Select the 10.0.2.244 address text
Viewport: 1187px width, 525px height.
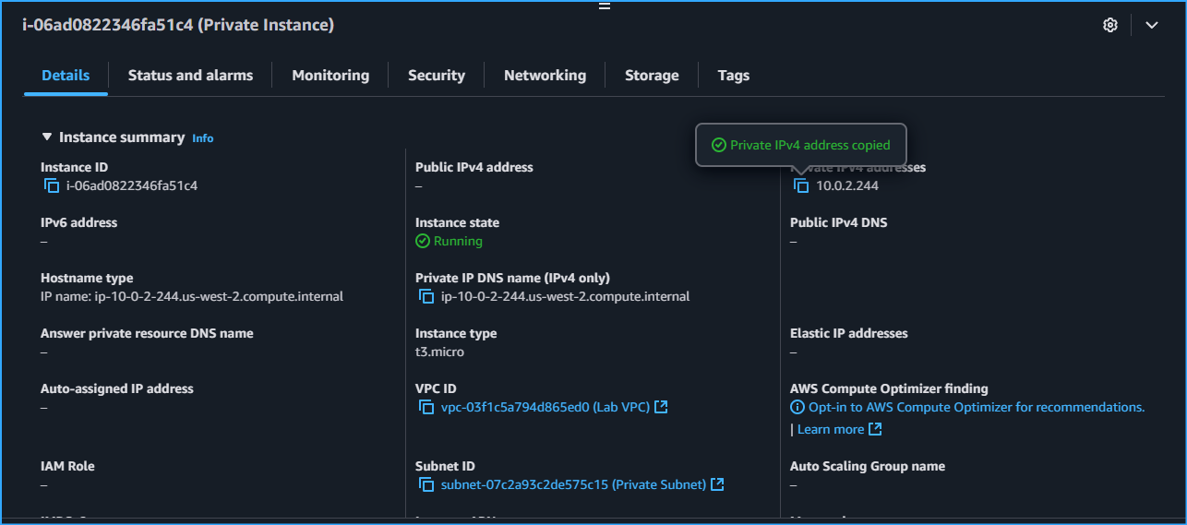[x=847, y=185]
